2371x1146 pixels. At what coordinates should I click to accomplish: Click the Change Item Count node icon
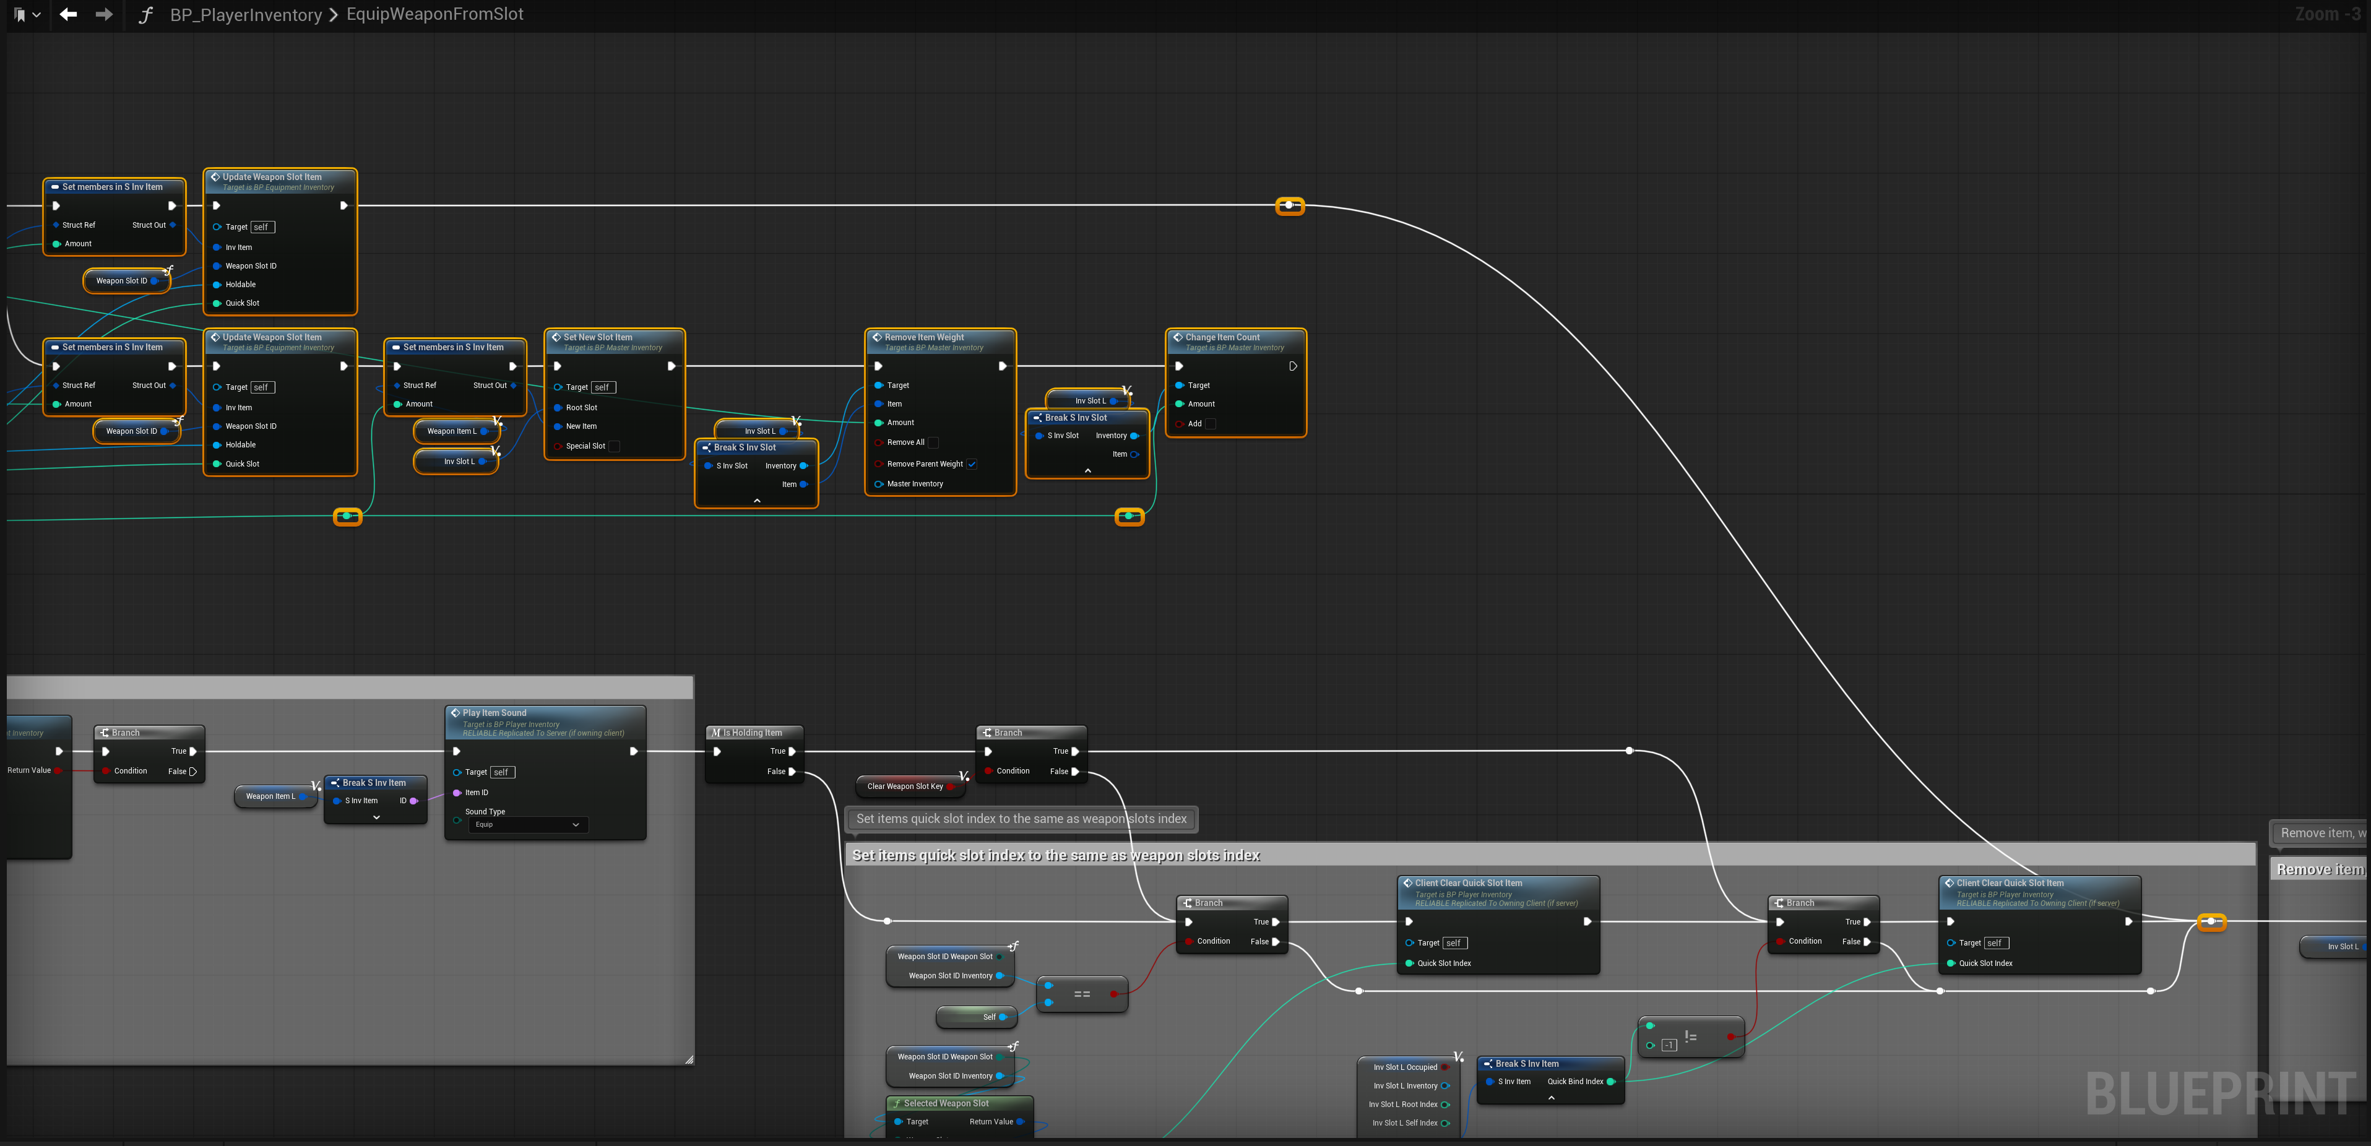click(1177, 337)
